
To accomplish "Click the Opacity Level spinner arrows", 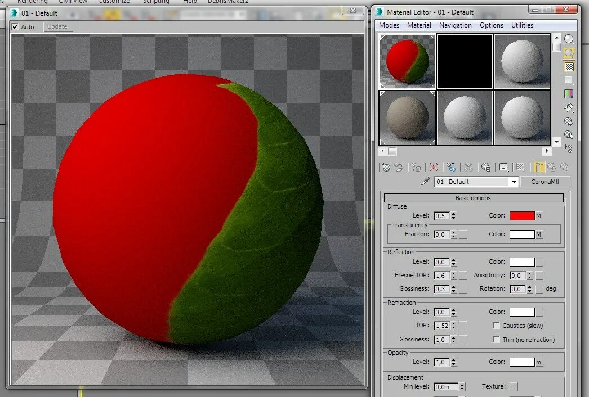I will pos(454,362).
